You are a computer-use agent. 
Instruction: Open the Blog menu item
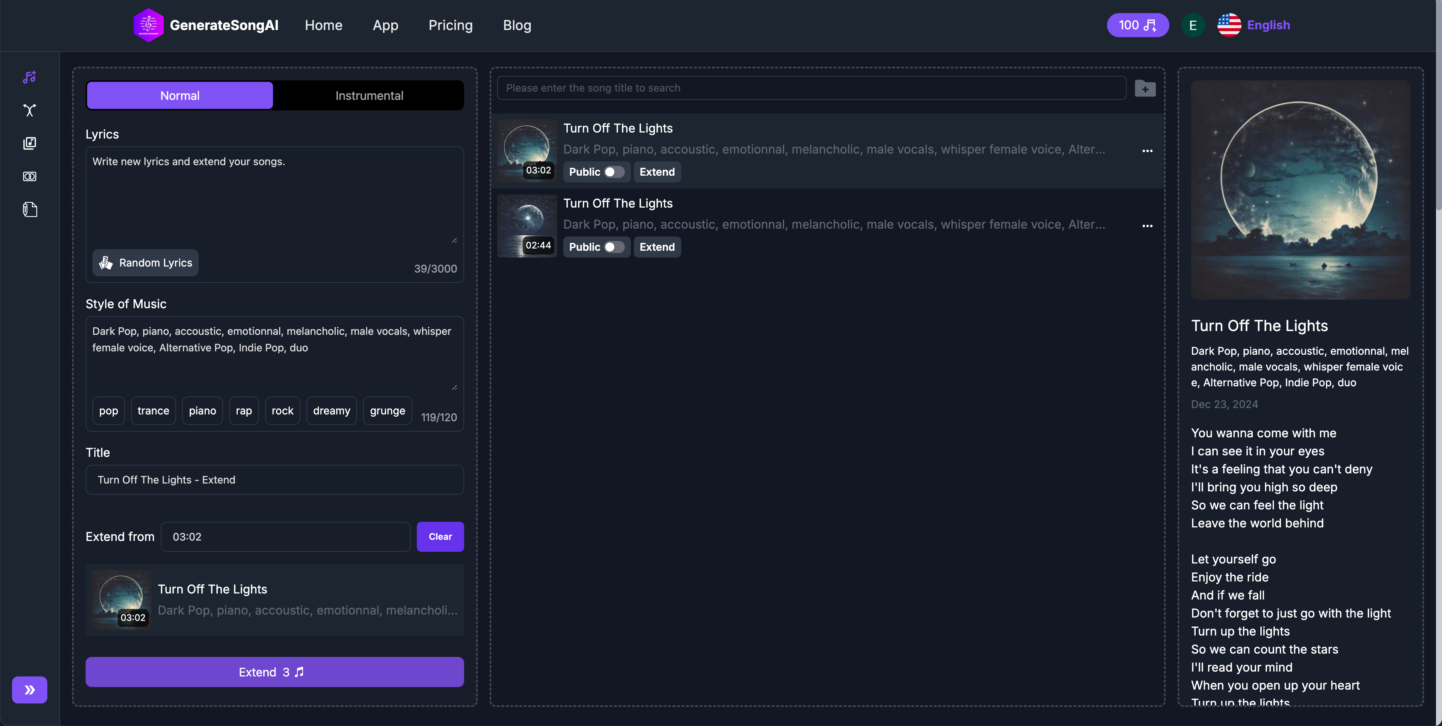tap(517, 25)
